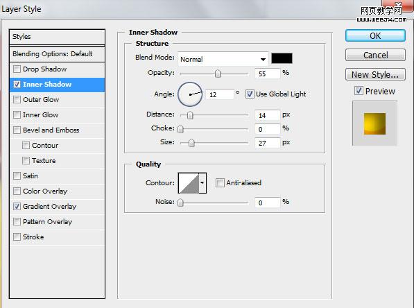Expand the contour picker arrow
Image resolution: width=414 pixels, height=308 pixels.
[x=202, y=183]
